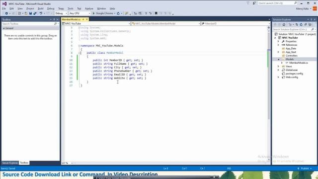Click the Collapse All icon in Solution Explorer
Image resolution: width=318 pixels, height=179 pixels.
point(306,24)
